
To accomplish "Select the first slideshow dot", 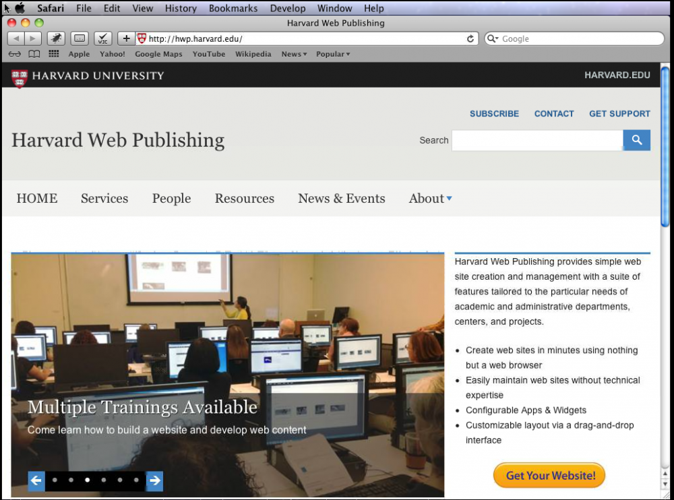I will (x=55, y=480).
